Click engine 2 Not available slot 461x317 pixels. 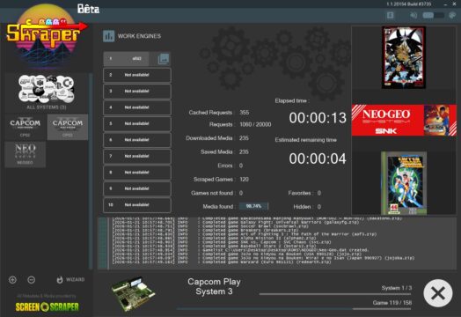(137, 75)
